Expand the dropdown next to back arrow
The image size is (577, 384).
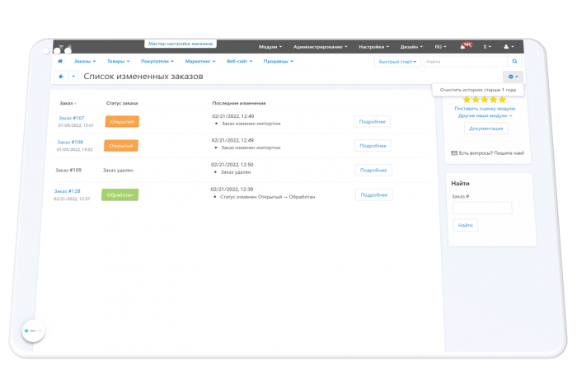pyautogui.click(x=73, y=77)
